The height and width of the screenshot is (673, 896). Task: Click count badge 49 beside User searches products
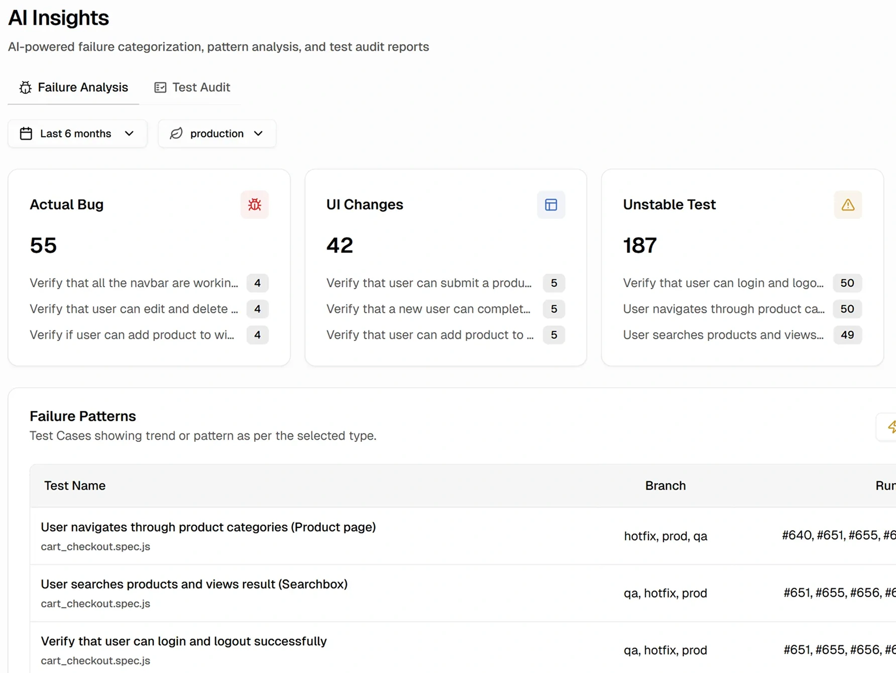[847, 335]
